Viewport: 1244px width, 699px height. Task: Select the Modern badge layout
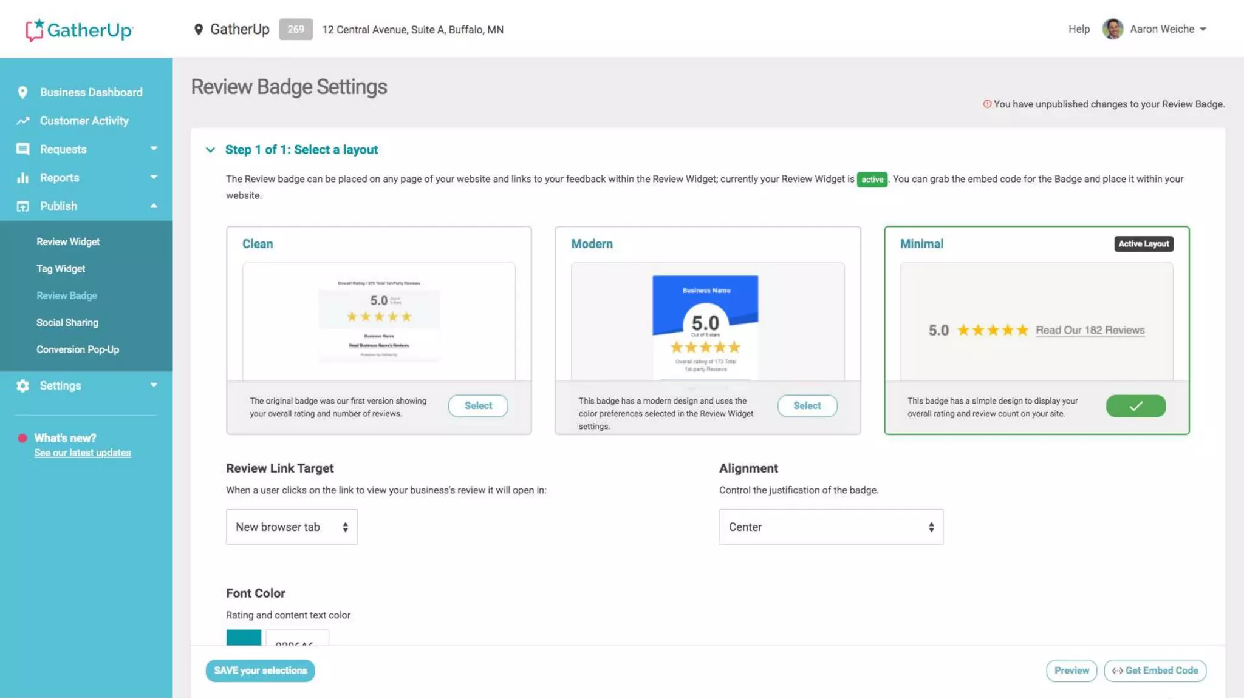(807, 405)
